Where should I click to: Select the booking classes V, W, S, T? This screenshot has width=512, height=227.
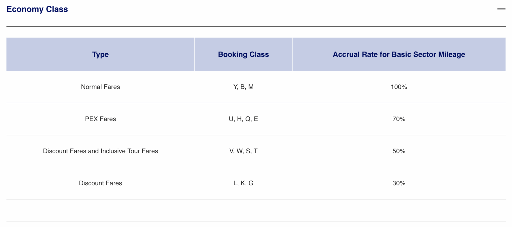coord(243,151)
